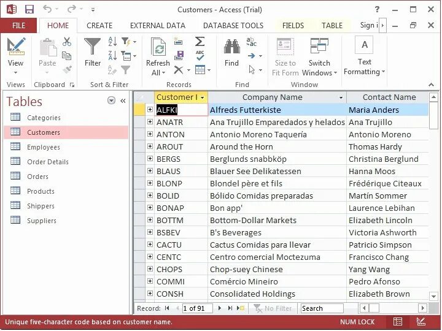This screenshot has width=442, height=331.
Task: Click the Delete record X icon
Action: click(179, 69)
